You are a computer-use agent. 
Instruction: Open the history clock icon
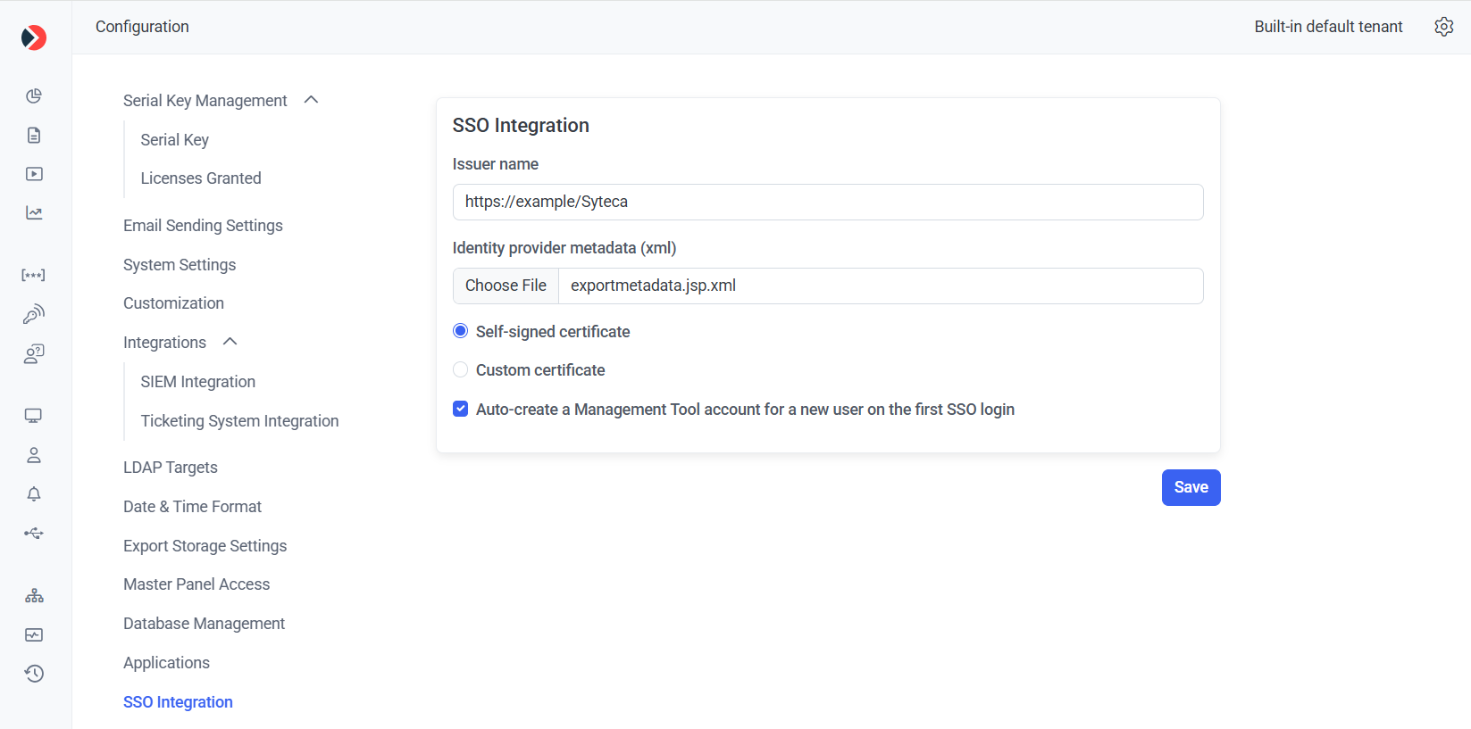[x=34, y=674]
